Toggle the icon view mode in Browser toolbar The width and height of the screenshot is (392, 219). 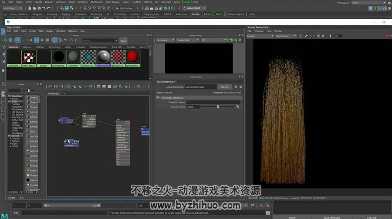coord(37,40)
